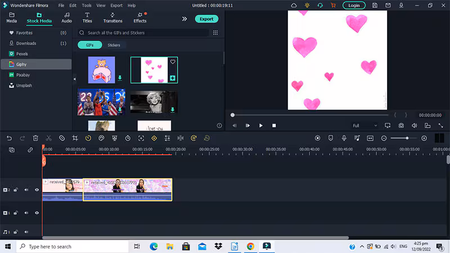Open Chrome from the Windows taskbar

(x=250, y=246)
